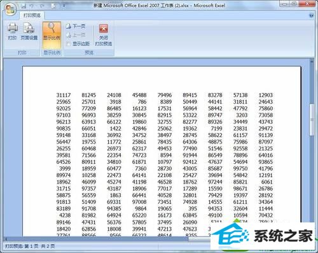The height and width of the screenshot is (253, 318).
Task: Click the value 1863 in the preview
Action: [115, 195]
